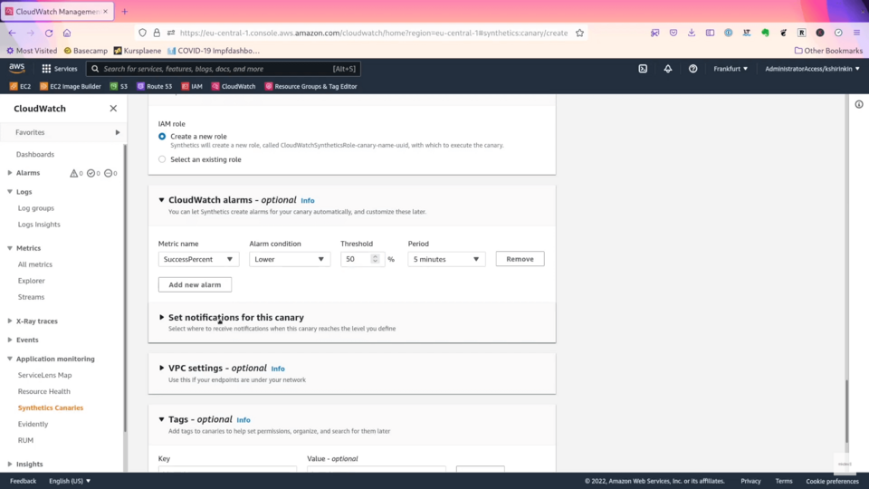
Task: Open the Firefox application menu
Action: pos(857,34)
